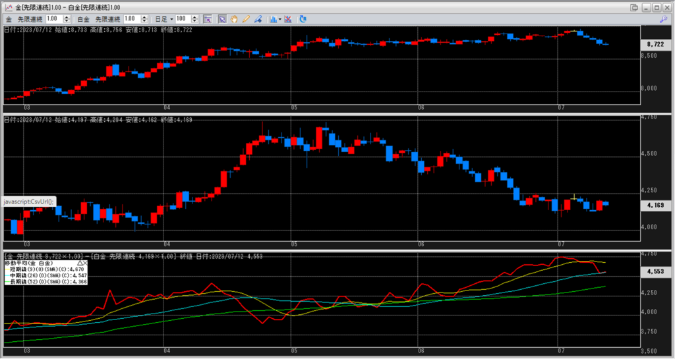Open settings with the wrench icon
This screenshot has width=675, height=359.
(663, 19)
